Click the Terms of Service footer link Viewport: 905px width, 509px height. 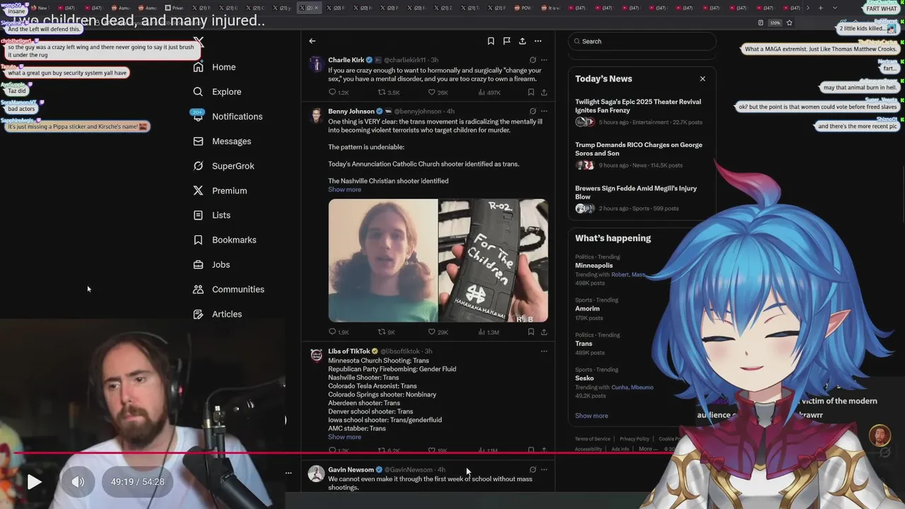pos(592,439)
